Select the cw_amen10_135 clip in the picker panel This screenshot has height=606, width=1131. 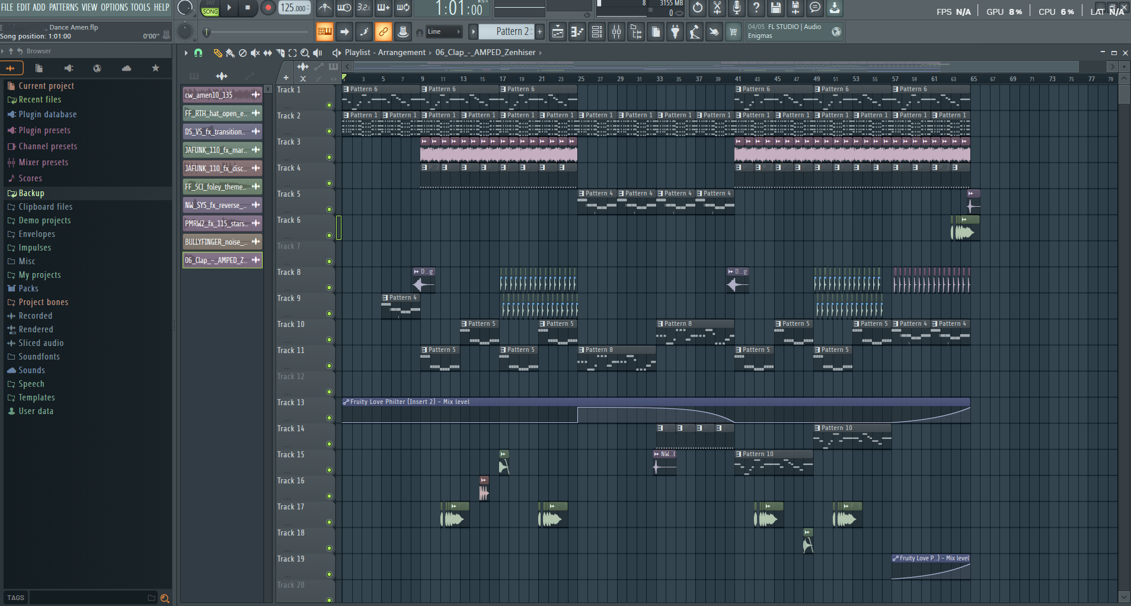pyautogui.click(x=219, y=95)
